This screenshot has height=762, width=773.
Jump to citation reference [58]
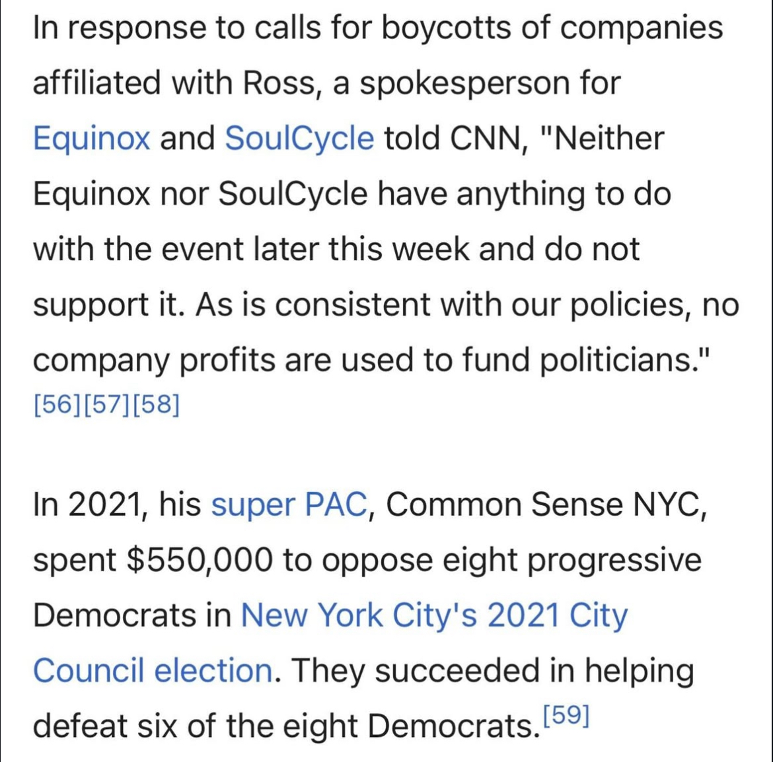156,405
